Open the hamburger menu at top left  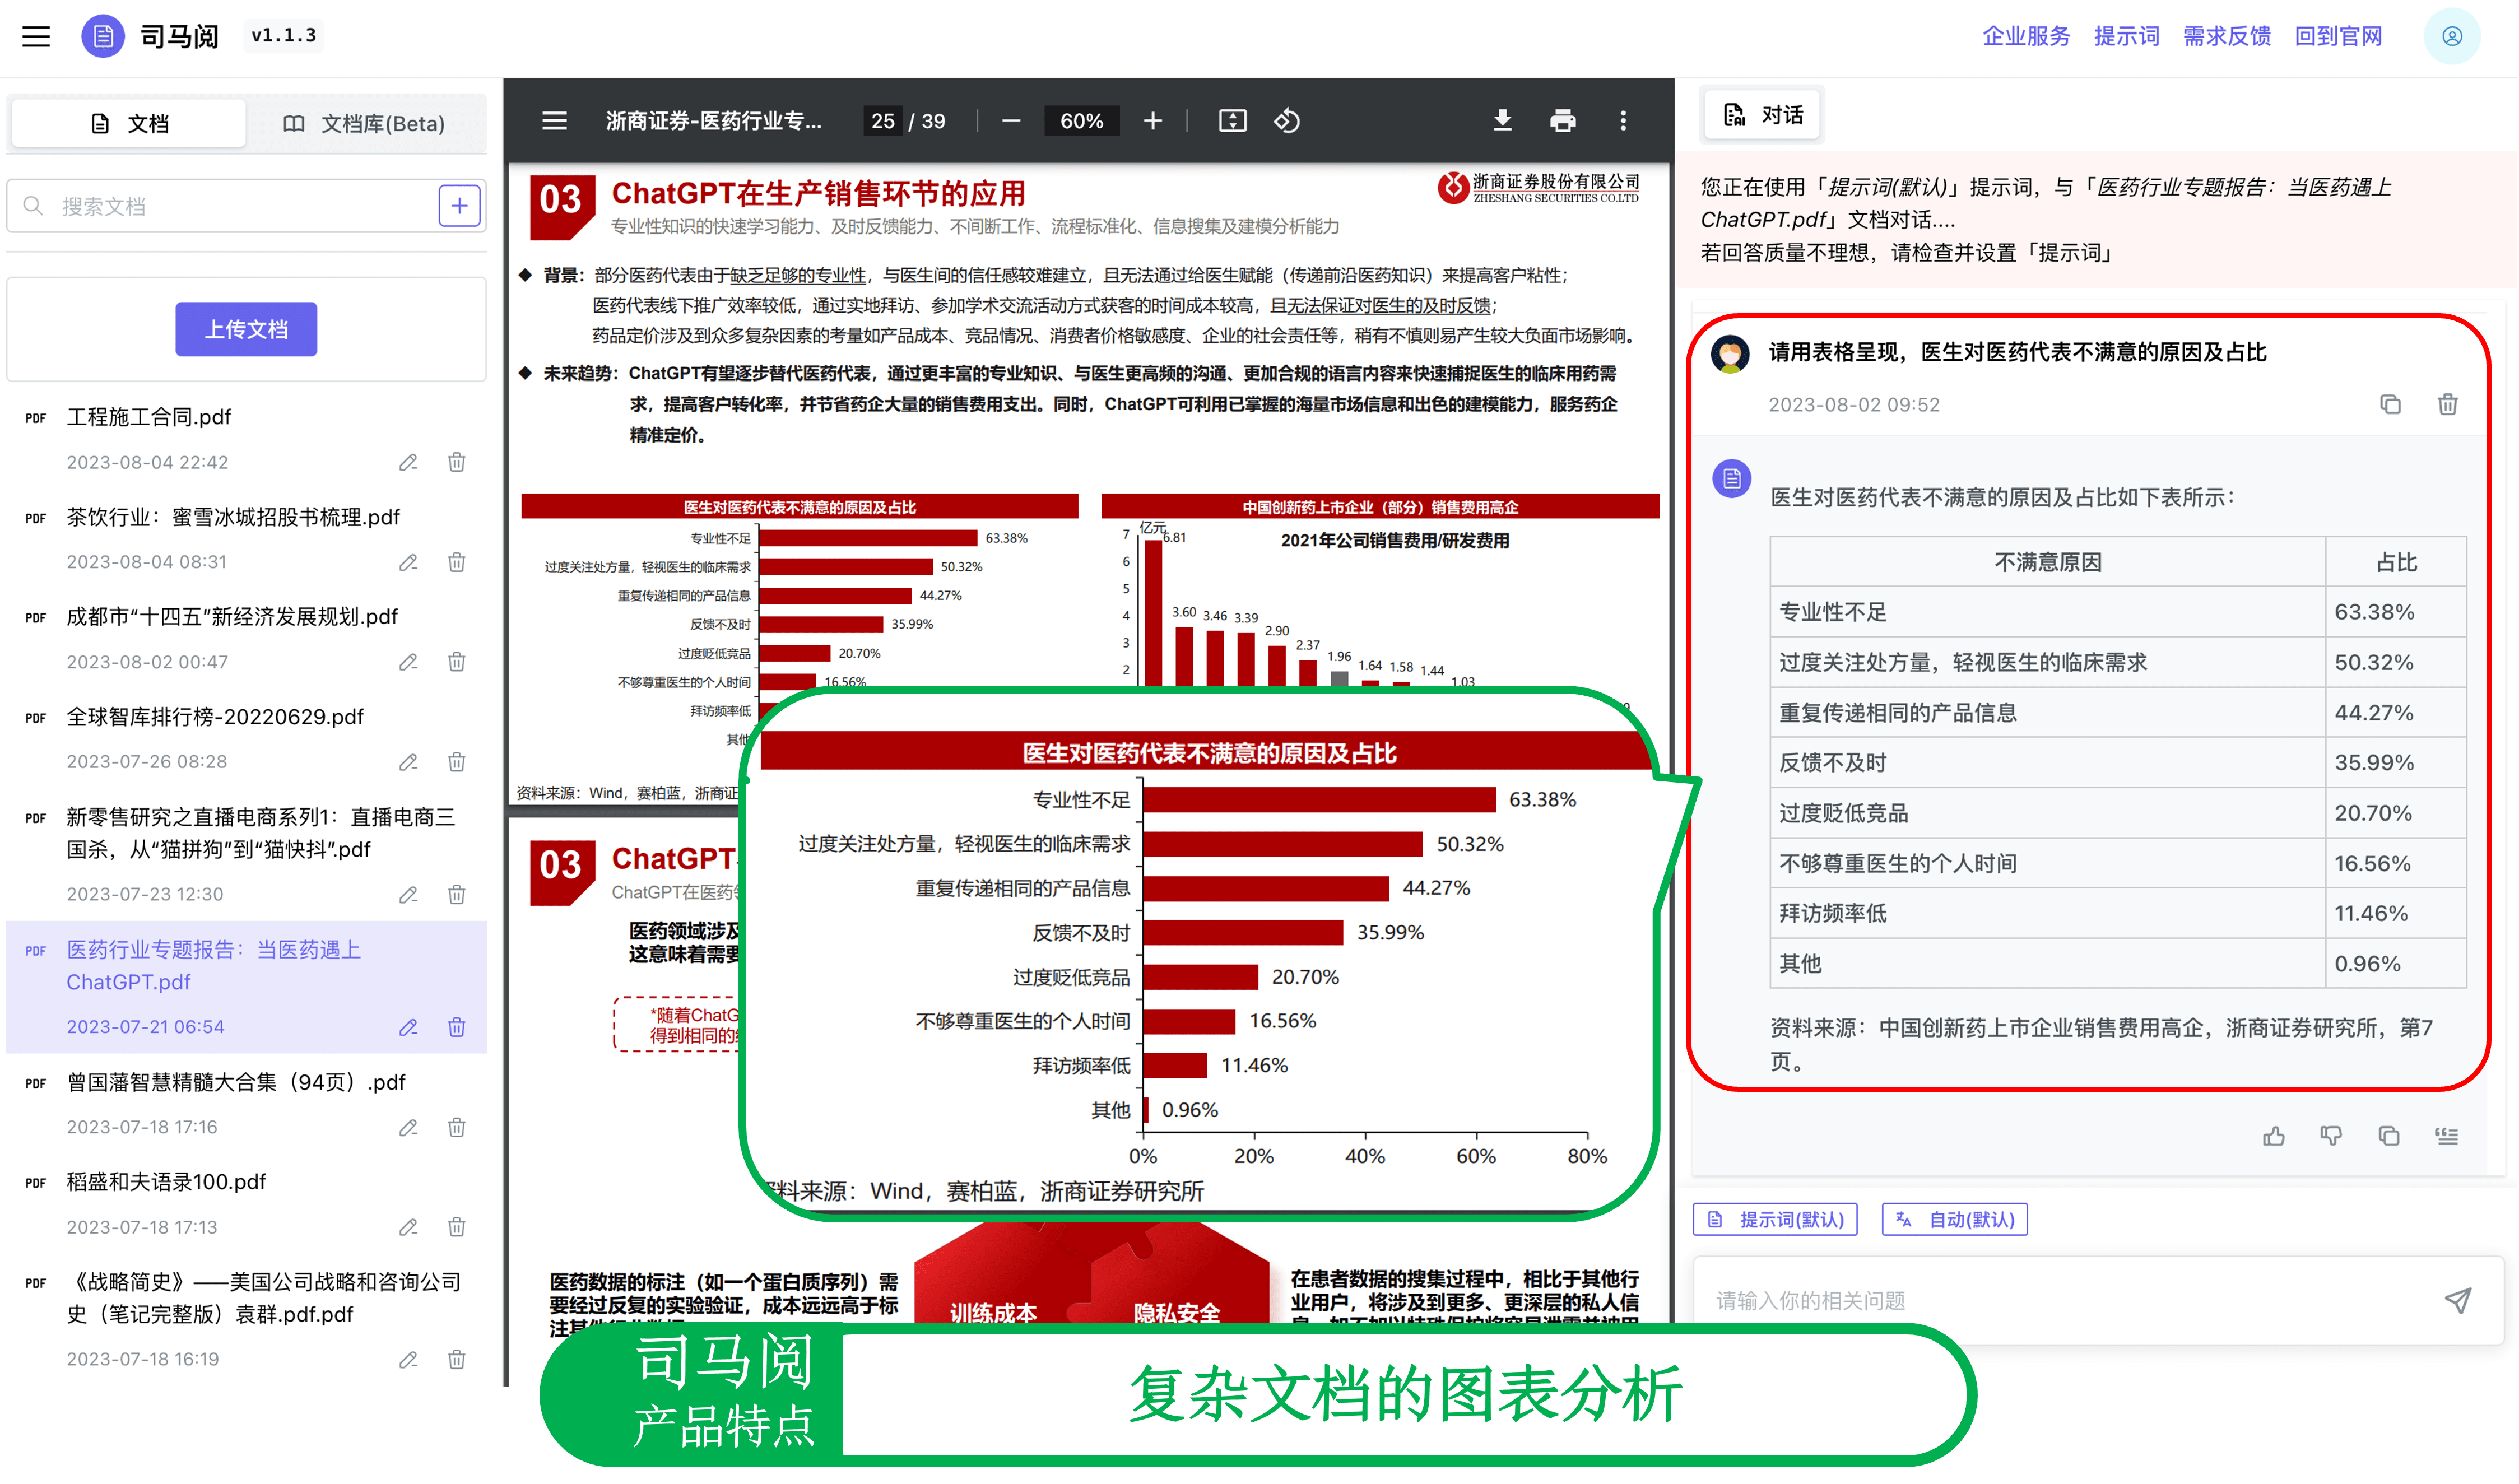(x=36, y=37)
